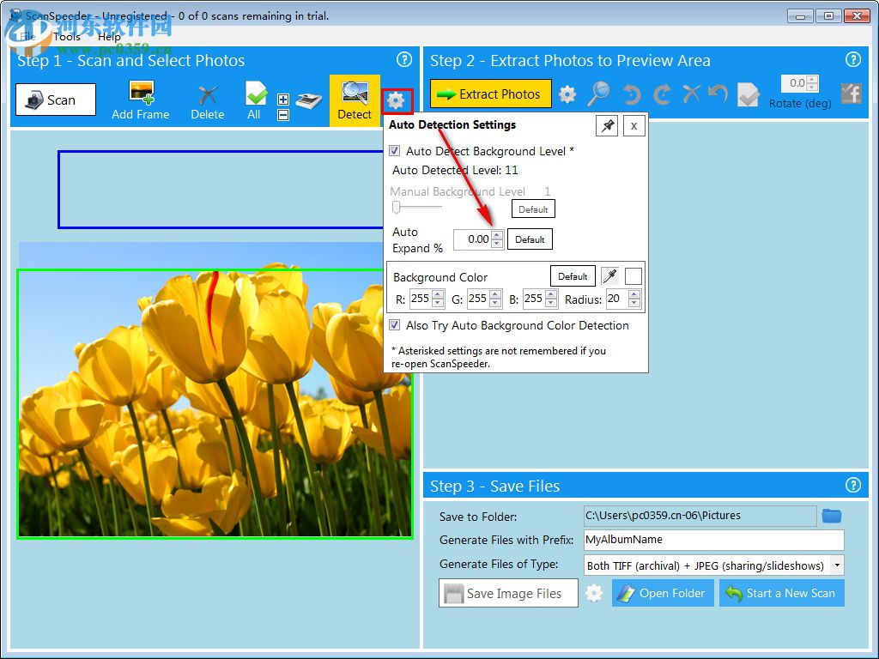Click Default for Background Color

point(573,276)
